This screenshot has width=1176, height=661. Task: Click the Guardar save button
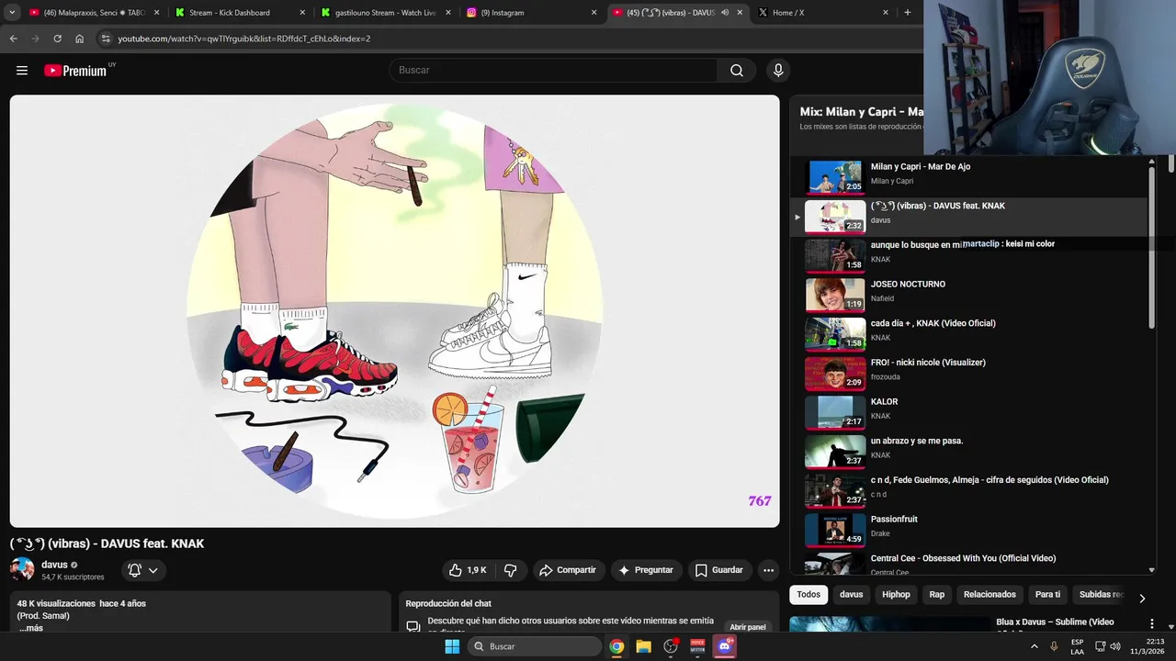[x=719, y=570]
